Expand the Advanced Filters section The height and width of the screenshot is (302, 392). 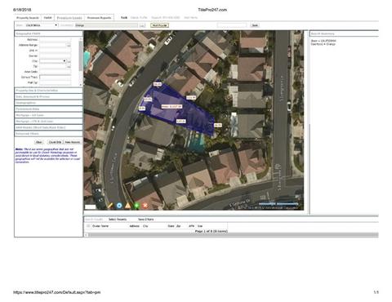point(48,134)
